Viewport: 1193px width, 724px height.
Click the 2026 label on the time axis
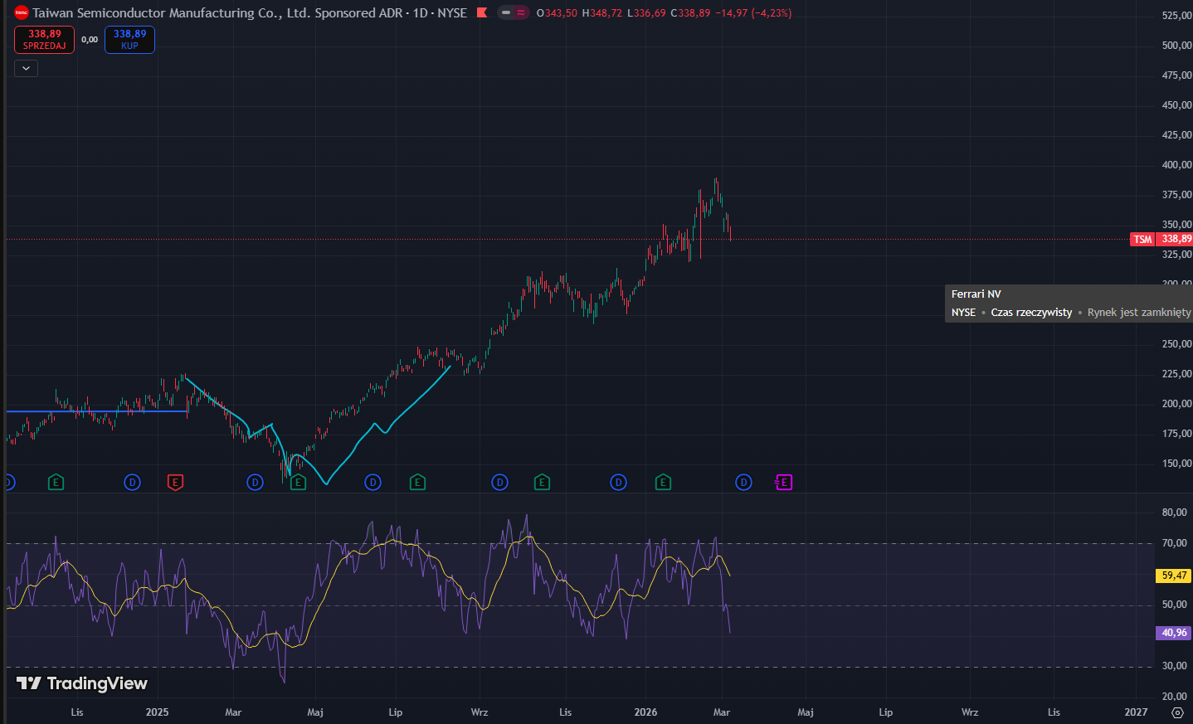coord(645,712)
